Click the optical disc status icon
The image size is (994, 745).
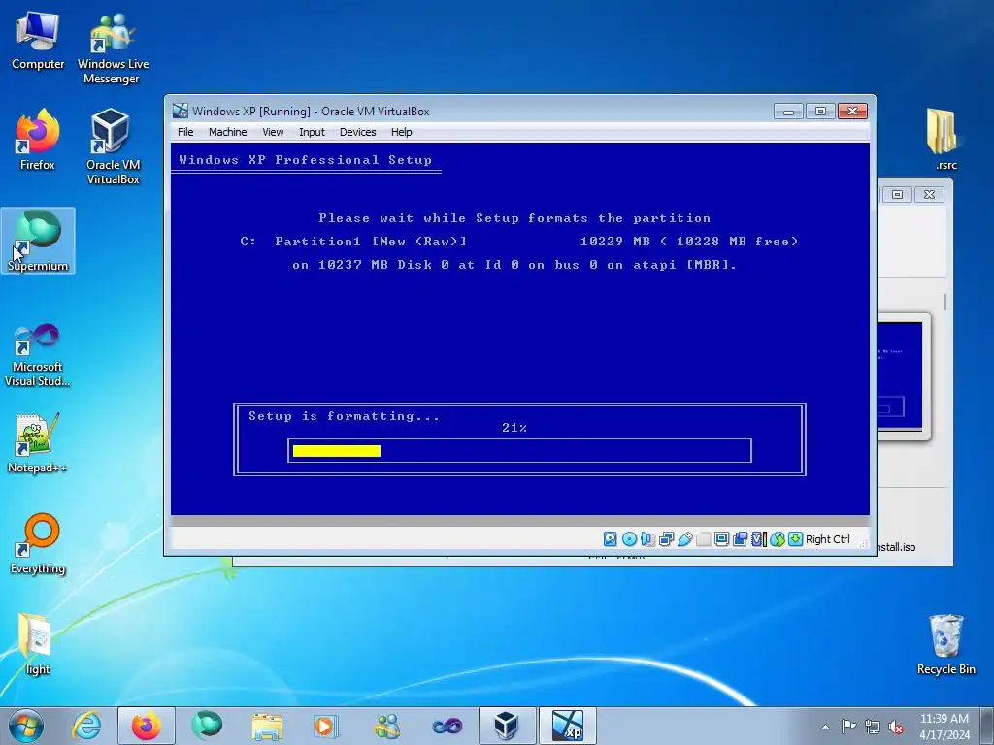tap(629, 539)
